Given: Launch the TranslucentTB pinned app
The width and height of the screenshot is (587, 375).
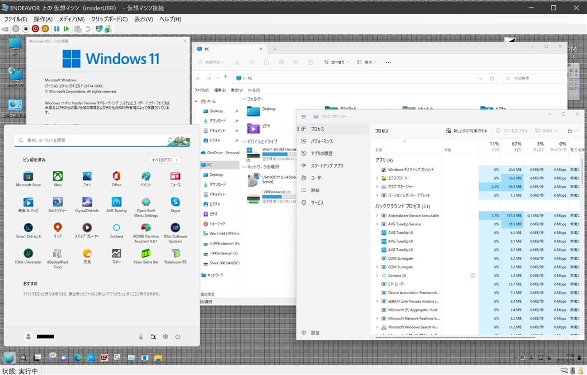Looking at the screenshot, I should coord(175,253).
